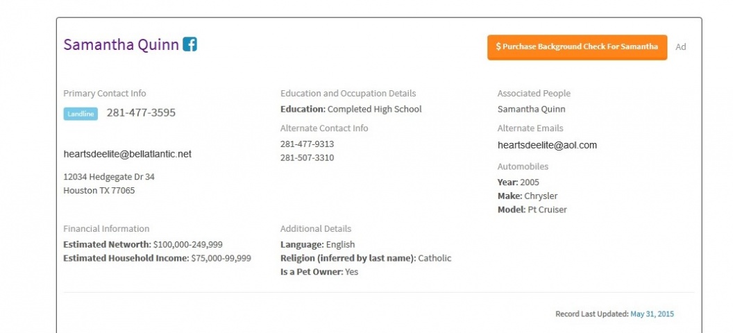733x333 pixels.
Task: Select the address line 12034 Hedgegate Dr 34
Action: point(109,177)
